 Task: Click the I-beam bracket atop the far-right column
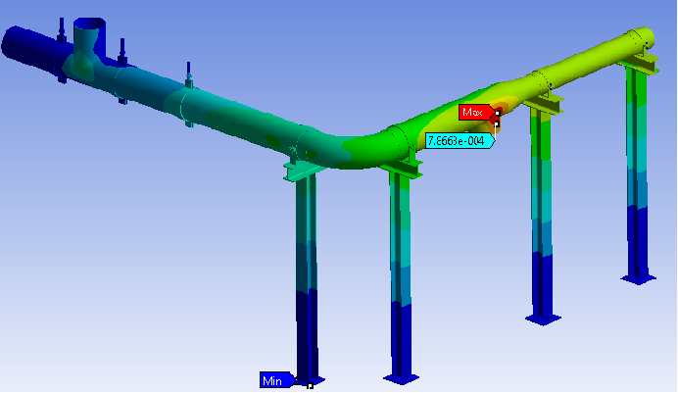[x=639, y=65]
